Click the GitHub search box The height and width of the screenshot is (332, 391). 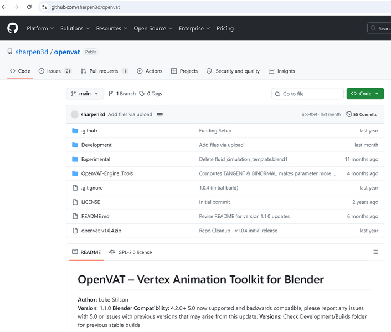(379, 28)
